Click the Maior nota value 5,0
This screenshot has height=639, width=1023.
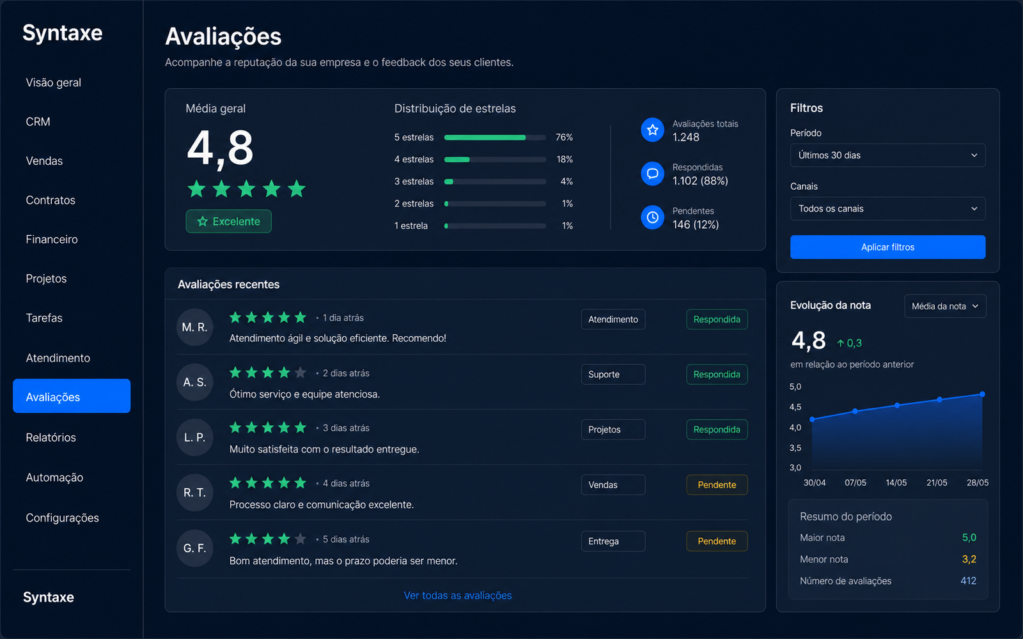point(969,537)
